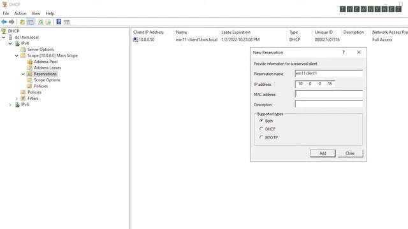Click the Up One Level folder icon
408x229 pixels.
[22, 22]
